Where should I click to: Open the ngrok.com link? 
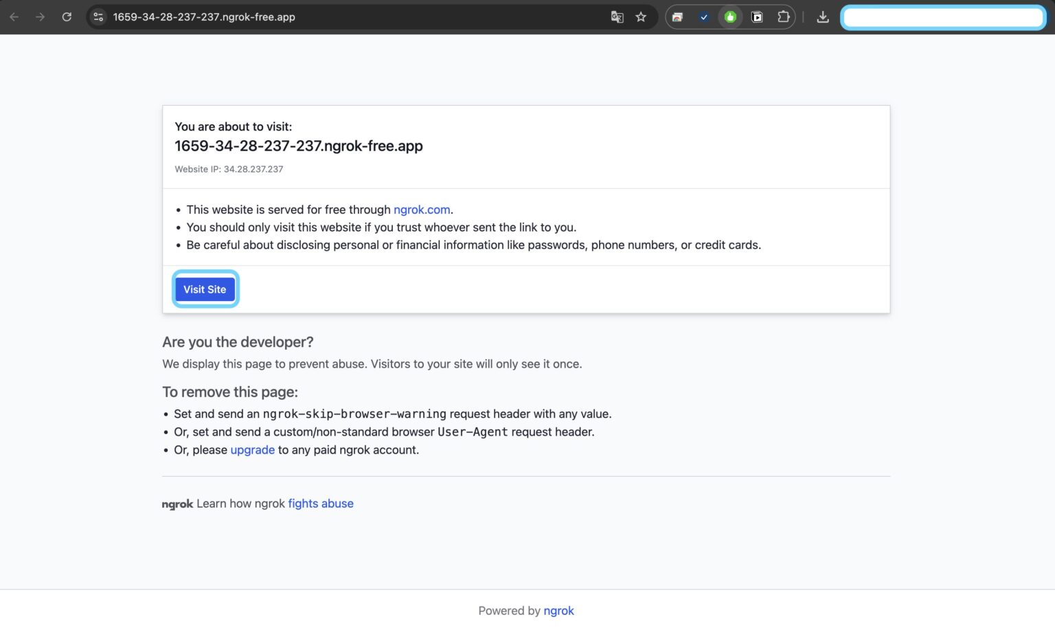[x=422, y=210]
